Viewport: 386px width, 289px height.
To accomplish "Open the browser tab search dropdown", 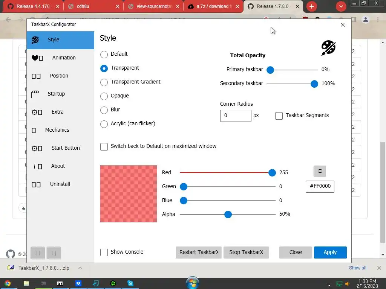I will (341, 6).
